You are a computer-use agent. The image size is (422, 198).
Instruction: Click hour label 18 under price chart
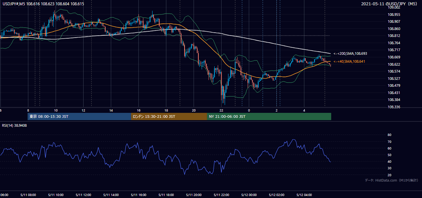(x=166, y=110)
